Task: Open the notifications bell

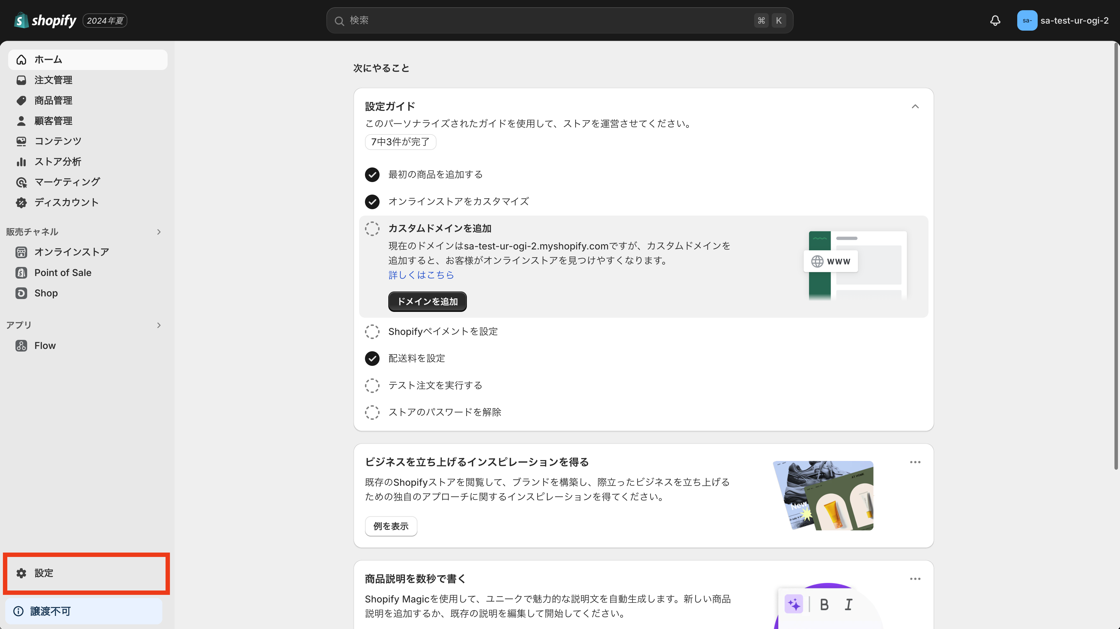Action: [995, 20]
